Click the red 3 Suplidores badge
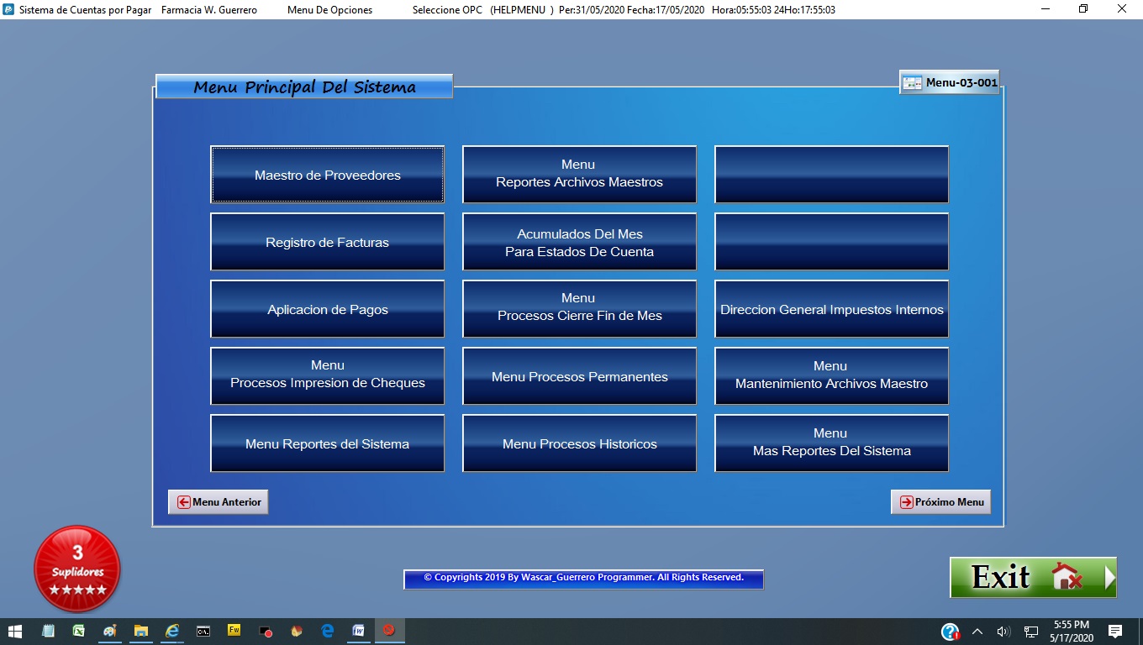Image resolution: width=1143 pixels, height=645 pixels. point(77,569)
